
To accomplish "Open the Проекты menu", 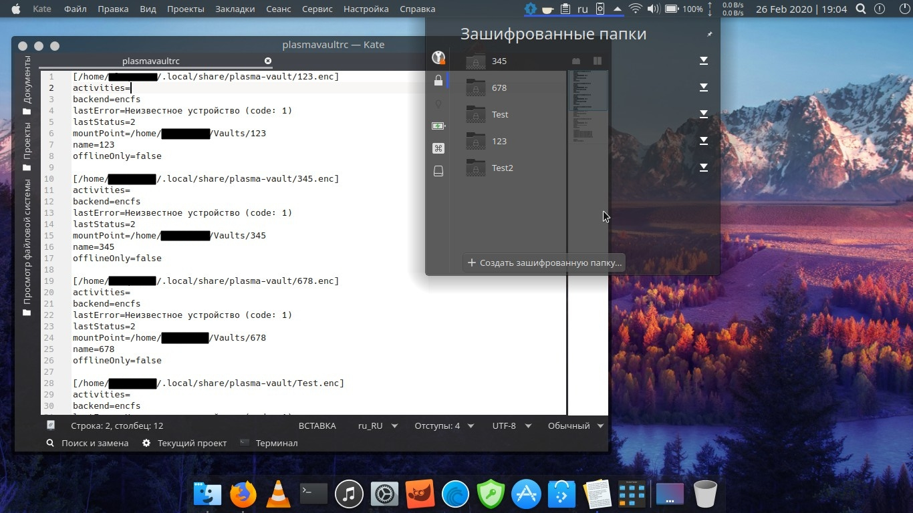I will (x=186, y=9).
